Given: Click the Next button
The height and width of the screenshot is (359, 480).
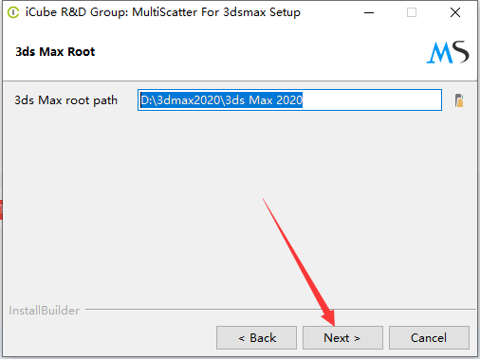Looking at the screenshot, I should pyautogui.click(x=342, y=338).
